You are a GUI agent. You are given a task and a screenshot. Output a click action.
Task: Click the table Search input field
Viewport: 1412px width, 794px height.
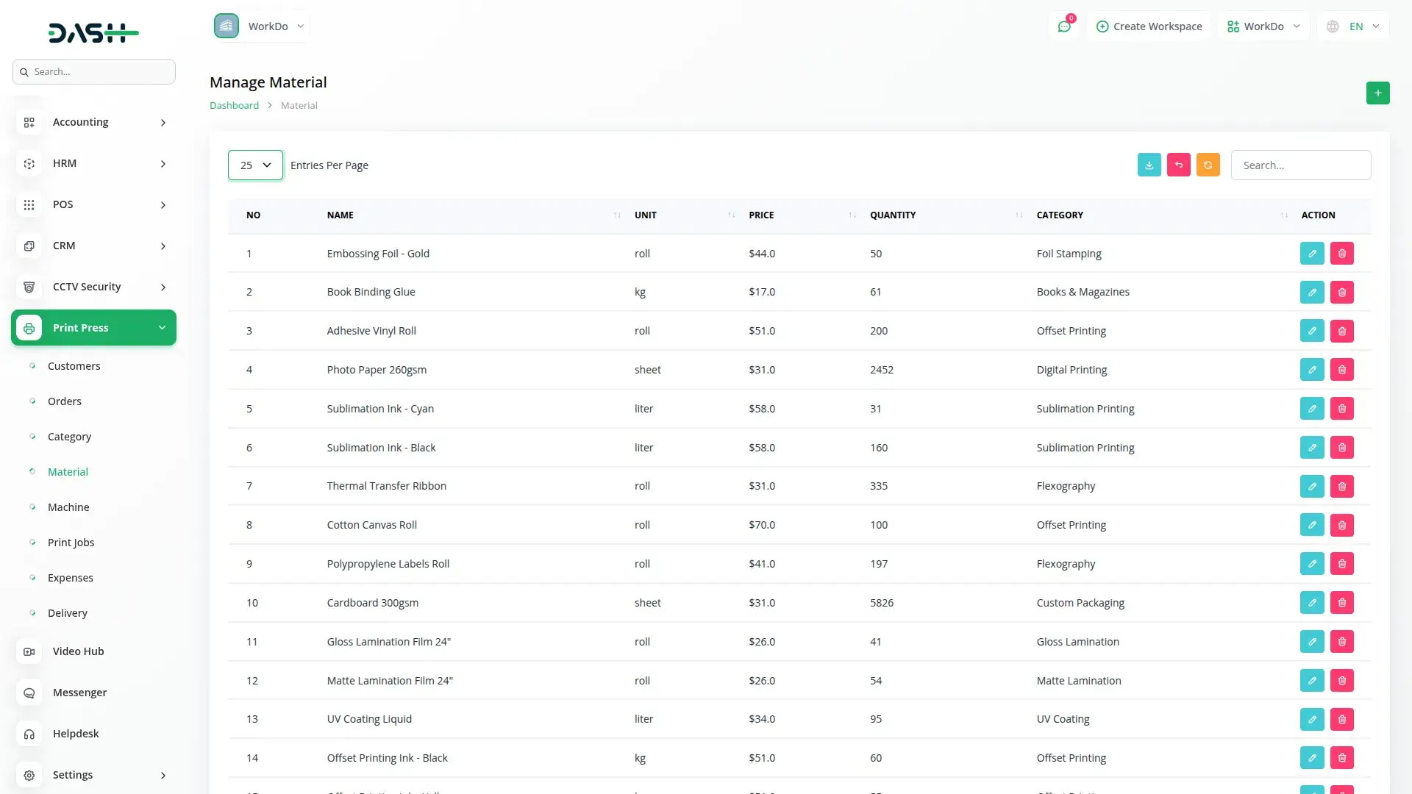pyautogui.click(x=1300, y=165)
